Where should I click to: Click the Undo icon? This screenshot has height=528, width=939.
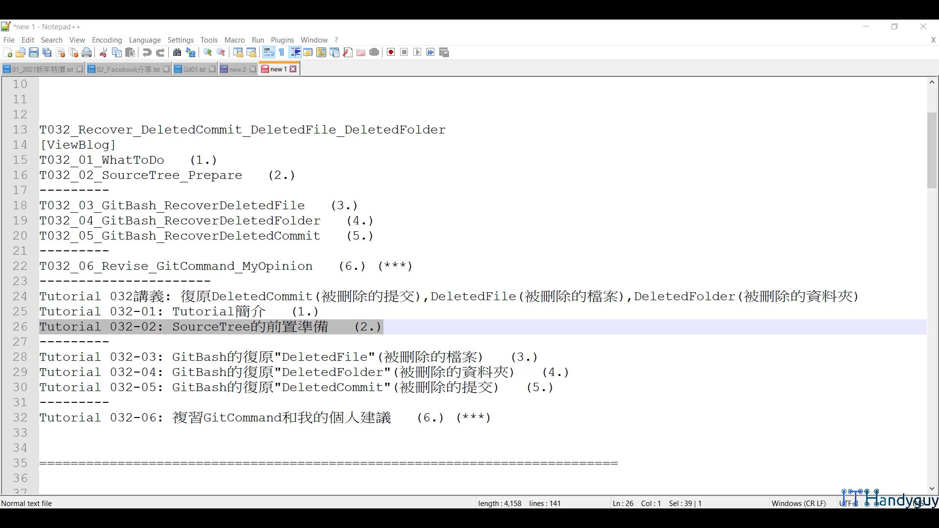(147, 52)
